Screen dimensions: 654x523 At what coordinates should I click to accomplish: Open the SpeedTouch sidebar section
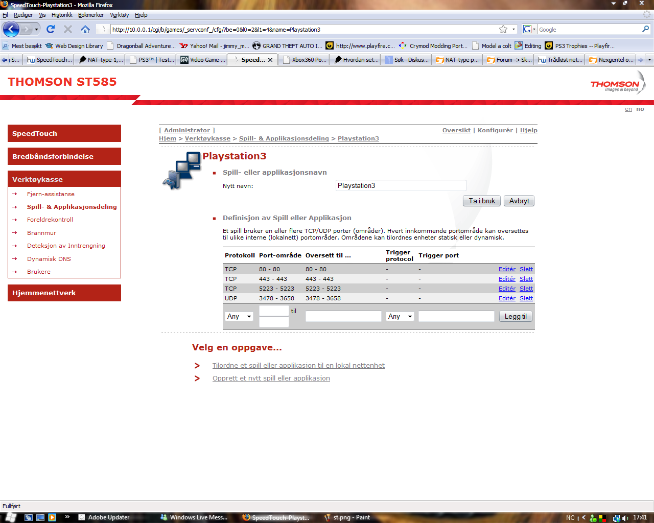[64, 133]
